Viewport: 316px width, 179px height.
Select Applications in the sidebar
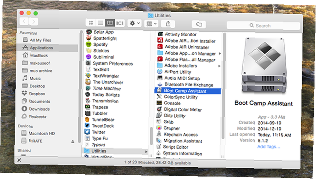pos(41,48)
